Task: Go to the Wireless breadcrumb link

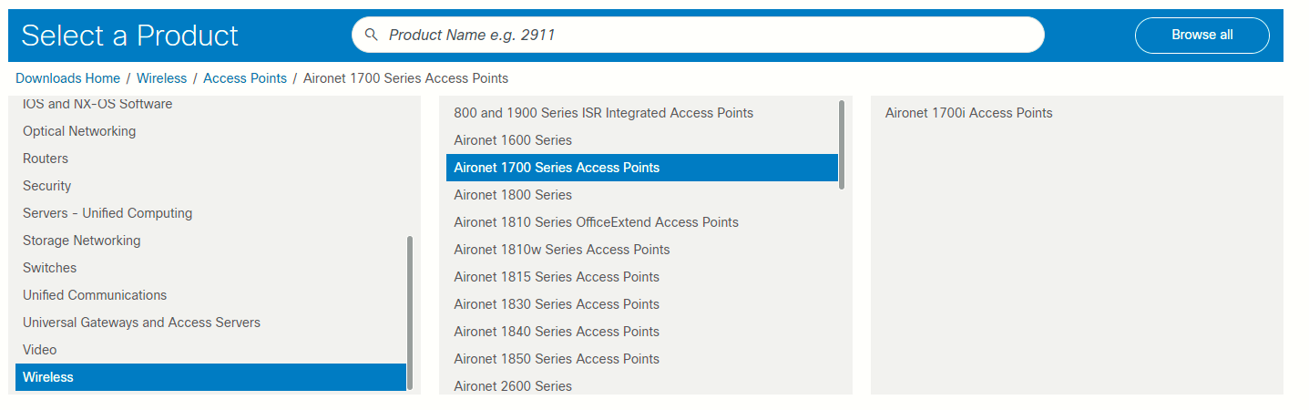Action: [161, 78]
